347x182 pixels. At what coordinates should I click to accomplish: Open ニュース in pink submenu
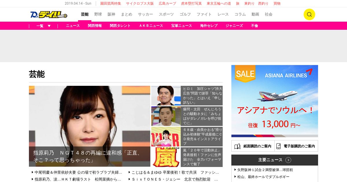click(x=73, y=26)
